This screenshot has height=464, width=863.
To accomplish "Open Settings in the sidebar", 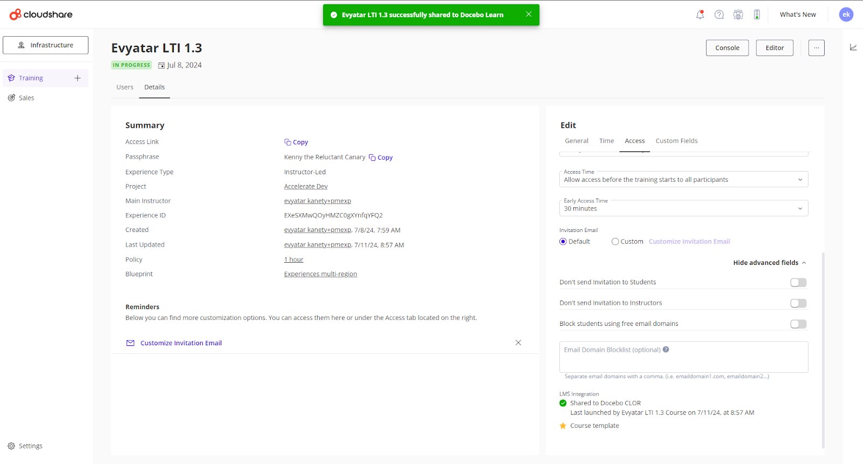I will tap(31, 446).
